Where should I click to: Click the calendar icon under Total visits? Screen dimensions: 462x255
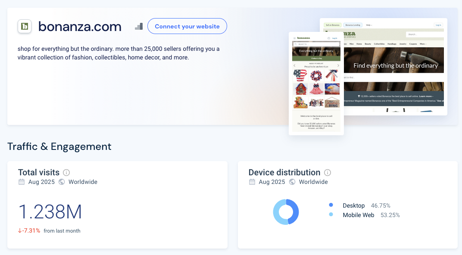(x=22, y=182)
